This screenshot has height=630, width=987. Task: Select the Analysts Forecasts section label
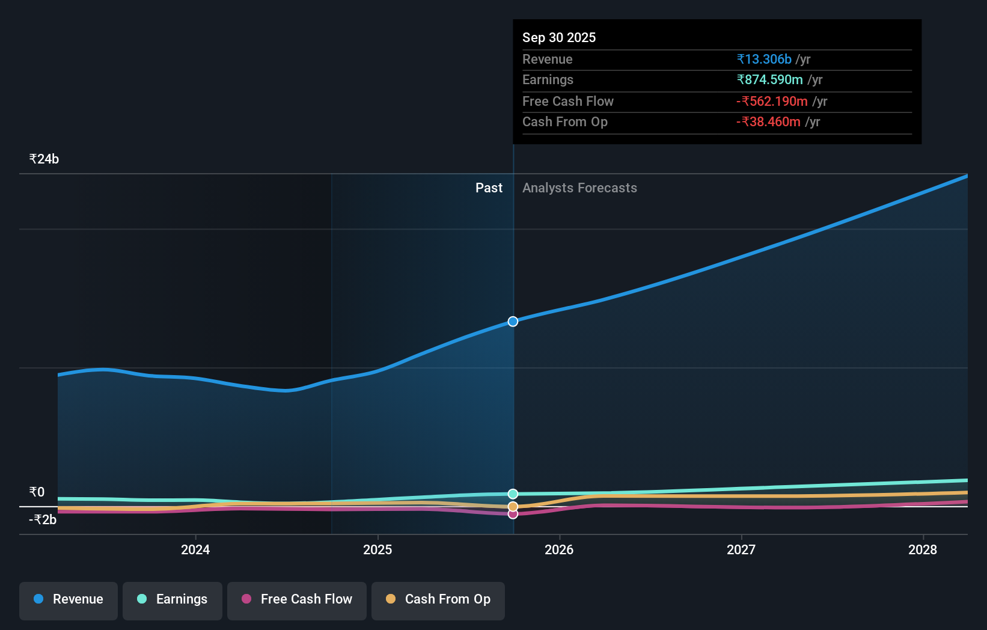579,188
